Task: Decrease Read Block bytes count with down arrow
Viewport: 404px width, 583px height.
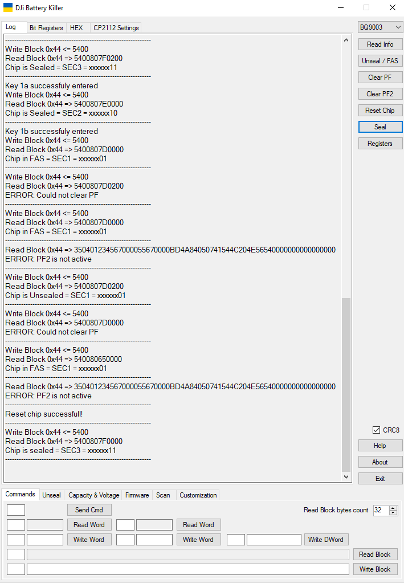Action: (x=393, y=513)
